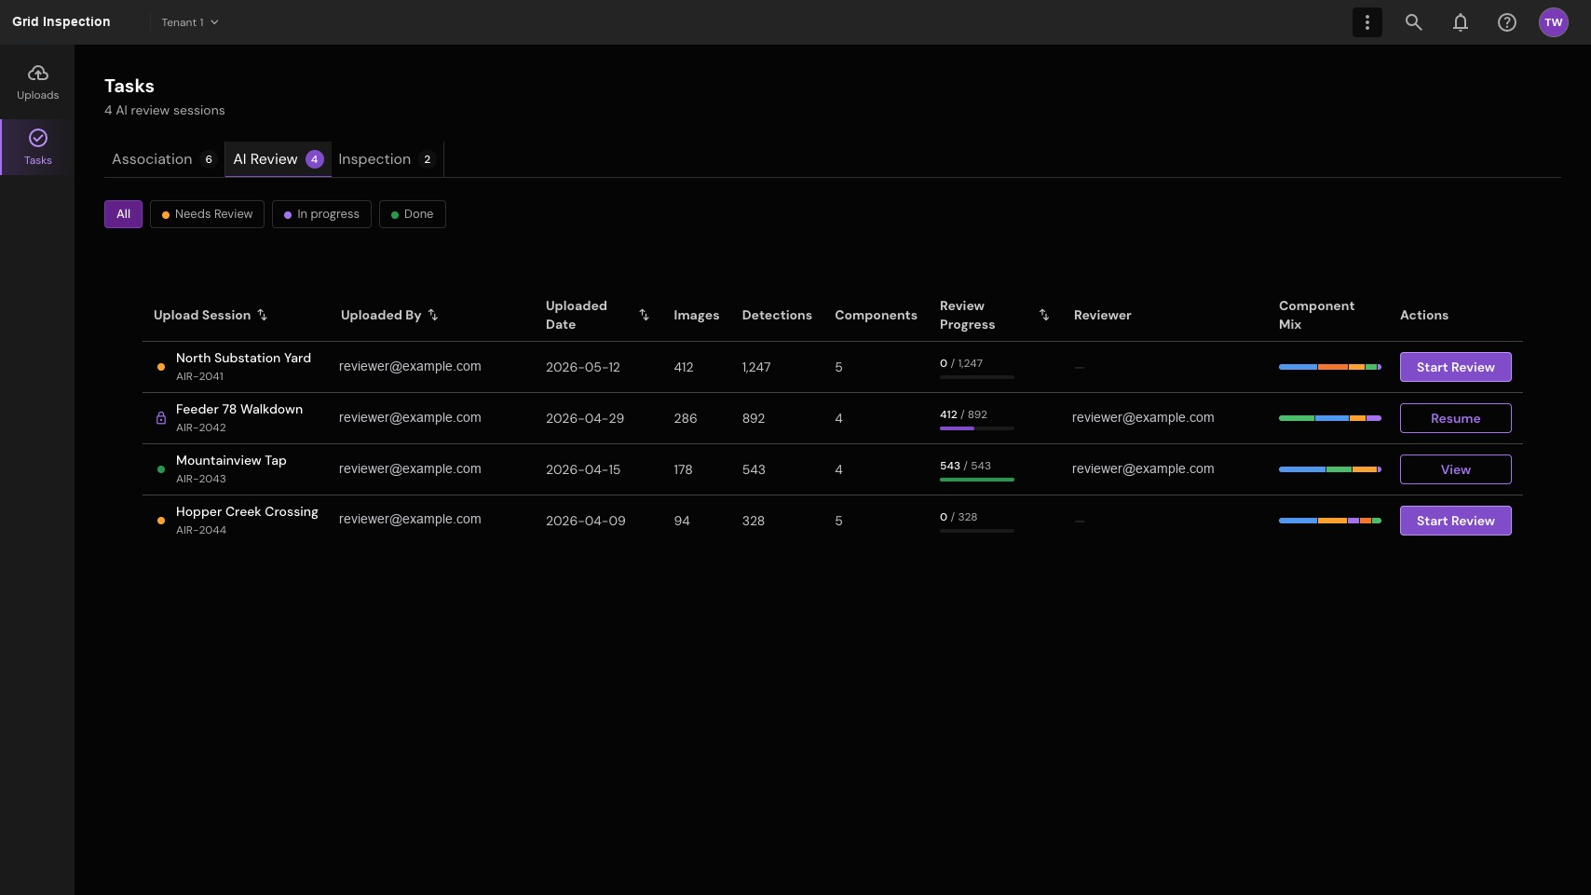Click the Detections column header
This screenshot has width=1591, height=895.
click(777, 315)
